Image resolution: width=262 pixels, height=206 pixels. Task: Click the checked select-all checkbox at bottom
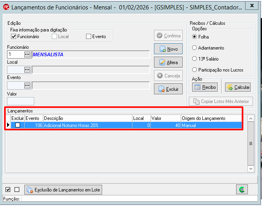click(8, 189)
